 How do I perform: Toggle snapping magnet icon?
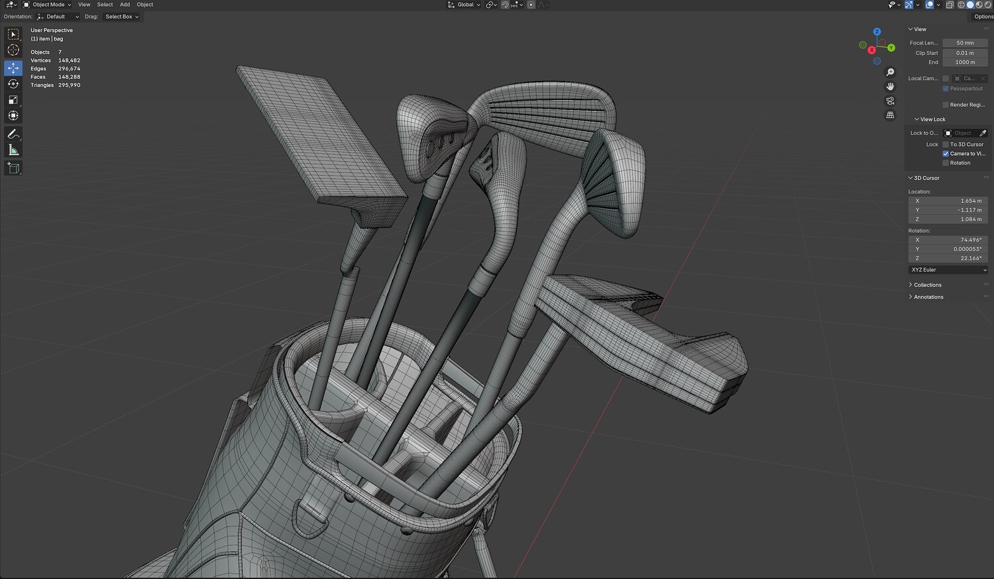505,5
